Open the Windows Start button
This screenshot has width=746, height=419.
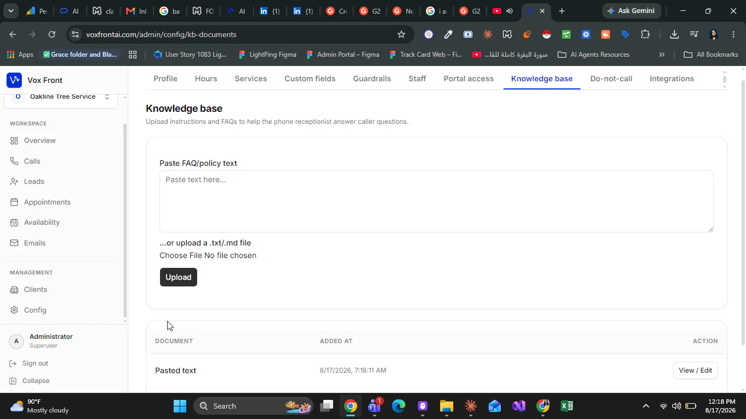(180, 406)
